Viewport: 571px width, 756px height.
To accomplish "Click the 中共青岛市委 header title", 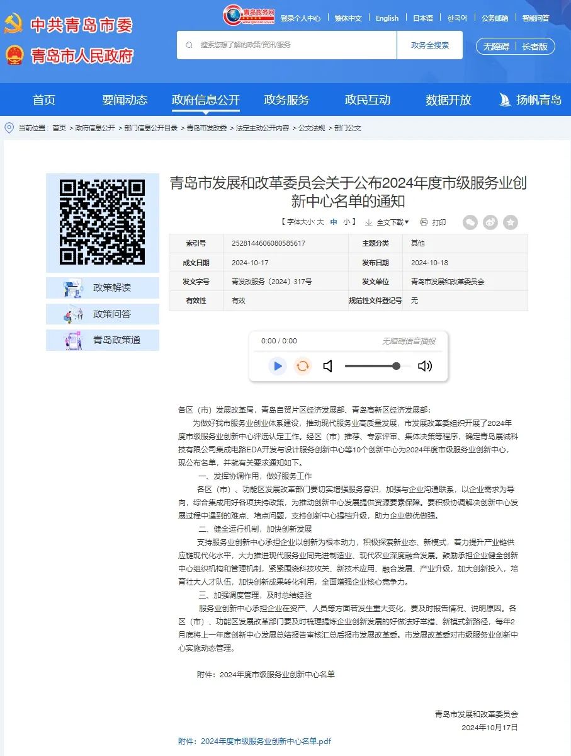I will tap(82, 25).
